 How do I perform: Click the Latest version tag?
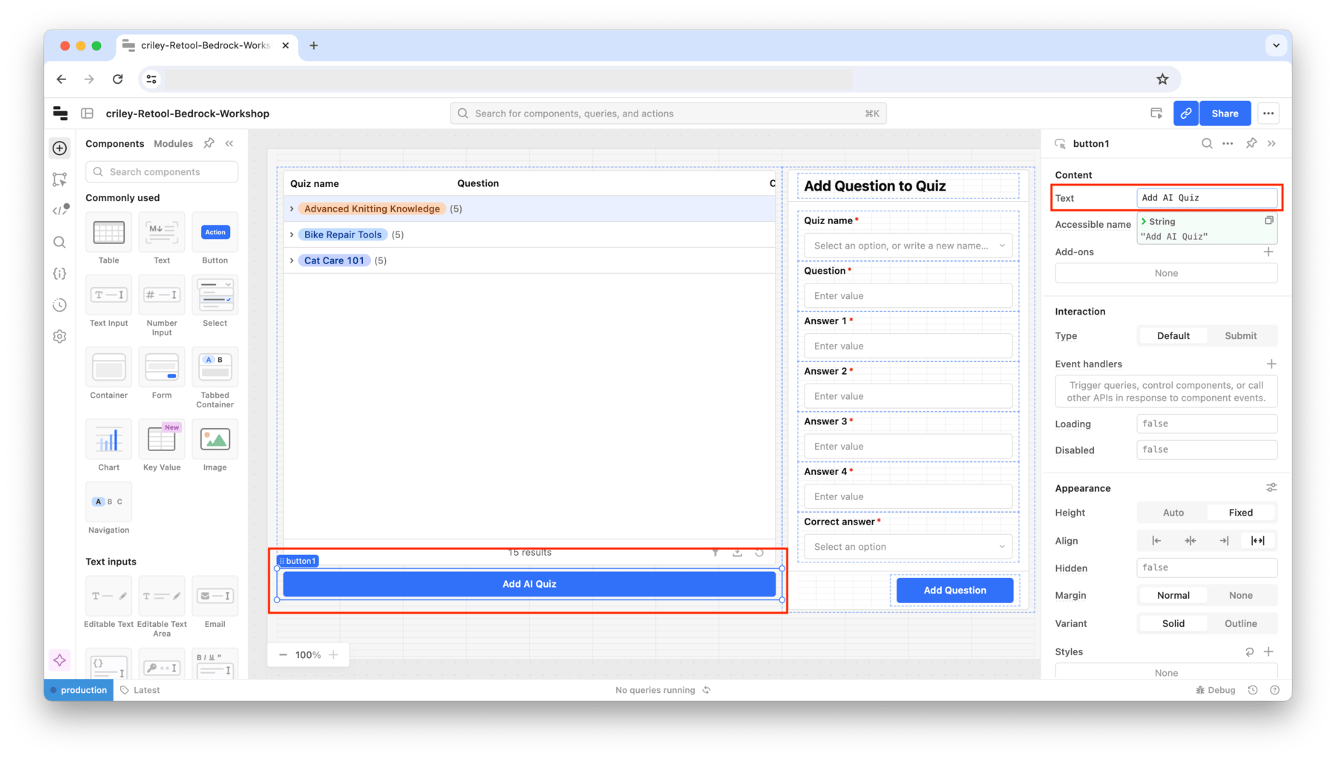tap(140, 690)
